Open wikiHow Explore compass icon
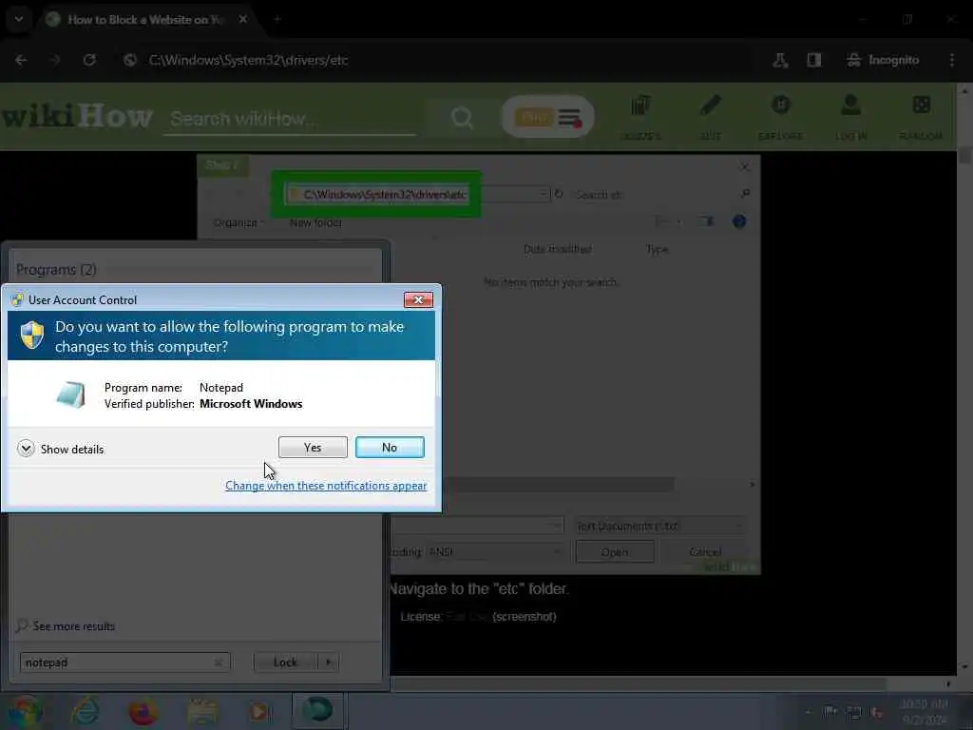This screenshot has height=730, width=973. click(781, 117)
